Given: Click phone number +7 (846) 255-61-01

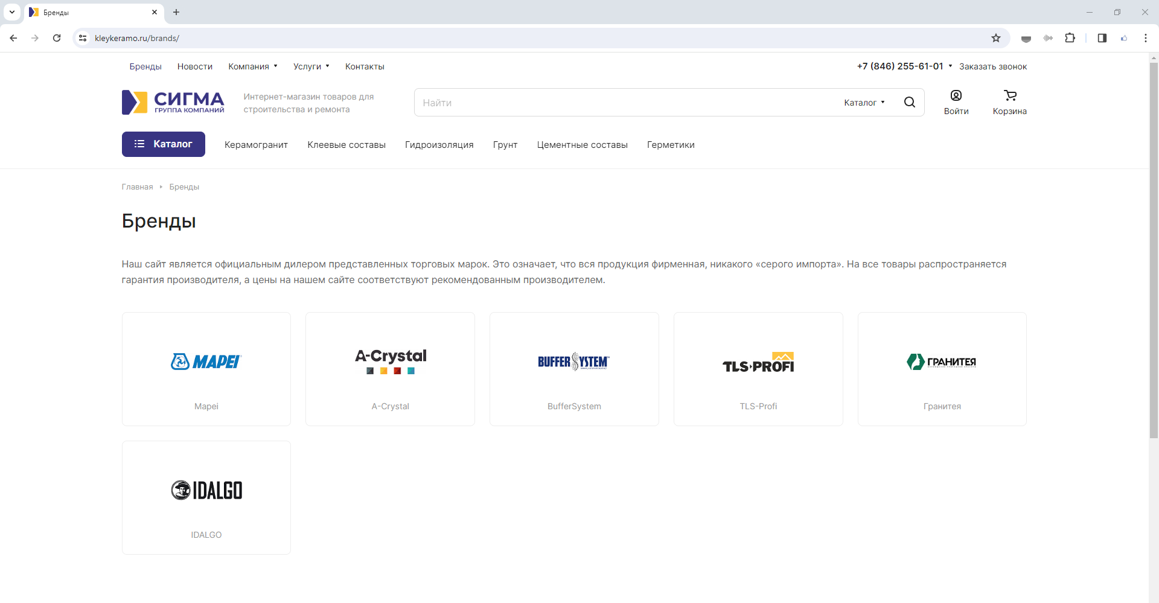Looking at the screenshot, I should click(x=900, y=66).
